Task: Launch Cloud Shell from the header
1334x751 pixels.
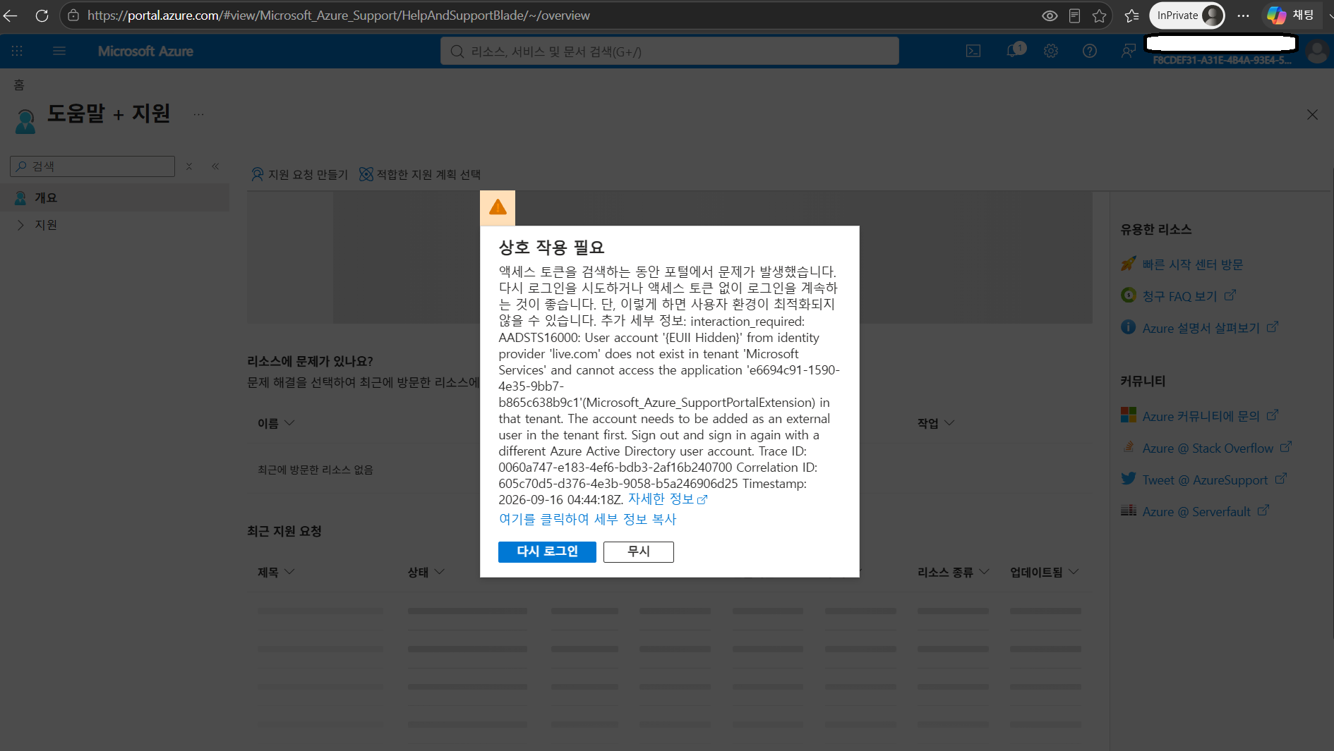Action: (x=973, y=51)
